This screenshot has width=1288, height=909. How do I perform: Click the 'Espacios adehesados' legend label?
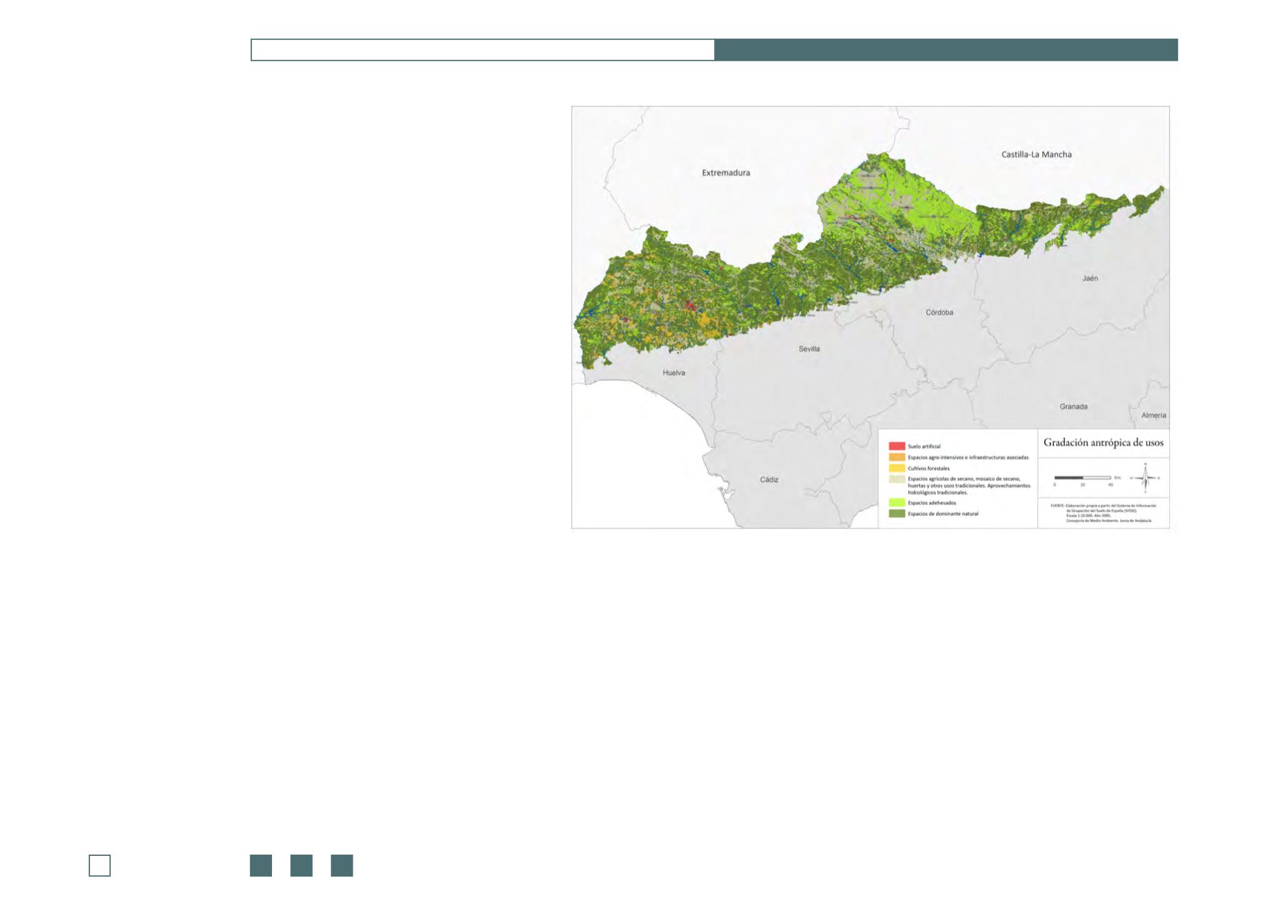(932, 503)
